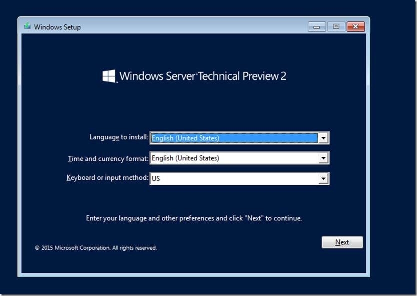Click the Windows logo beside Technical Preview 2

click(x=109, y=76)
